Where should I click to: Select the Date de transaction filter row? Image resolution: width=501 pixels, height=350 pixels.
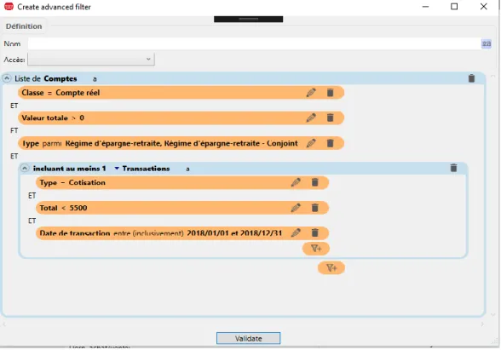coord(182,232)
